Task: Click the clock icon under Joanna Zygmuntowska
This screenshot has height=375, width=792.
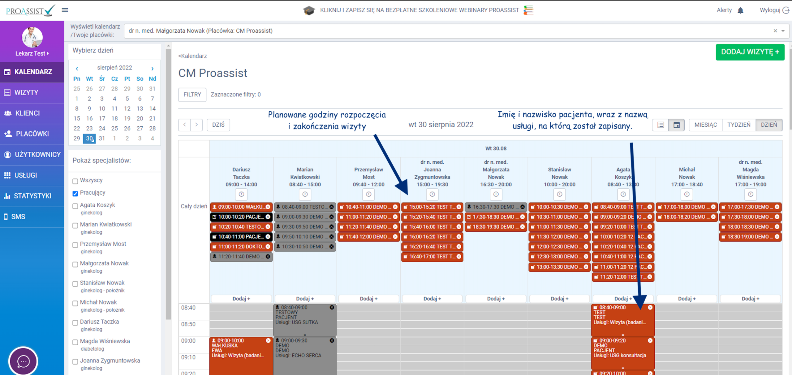Action: click(x=433, y=194)
